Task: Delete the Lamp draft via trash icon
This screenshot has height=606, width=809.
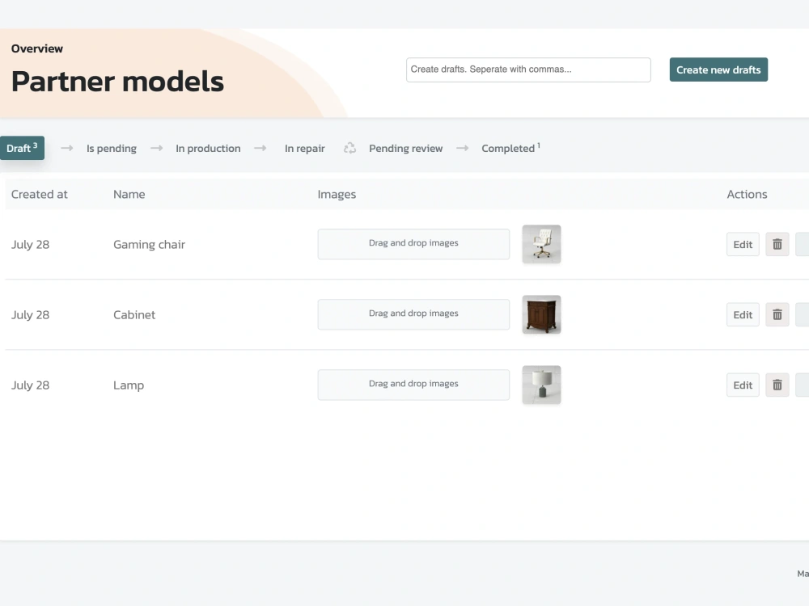Action: [777, 385]
